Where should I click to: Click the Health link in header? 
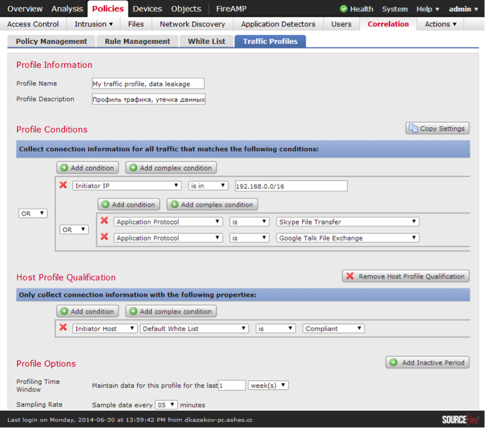coord(361,9)
